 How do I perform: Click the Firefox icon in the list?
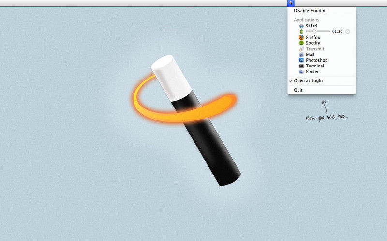click(301, 38)
